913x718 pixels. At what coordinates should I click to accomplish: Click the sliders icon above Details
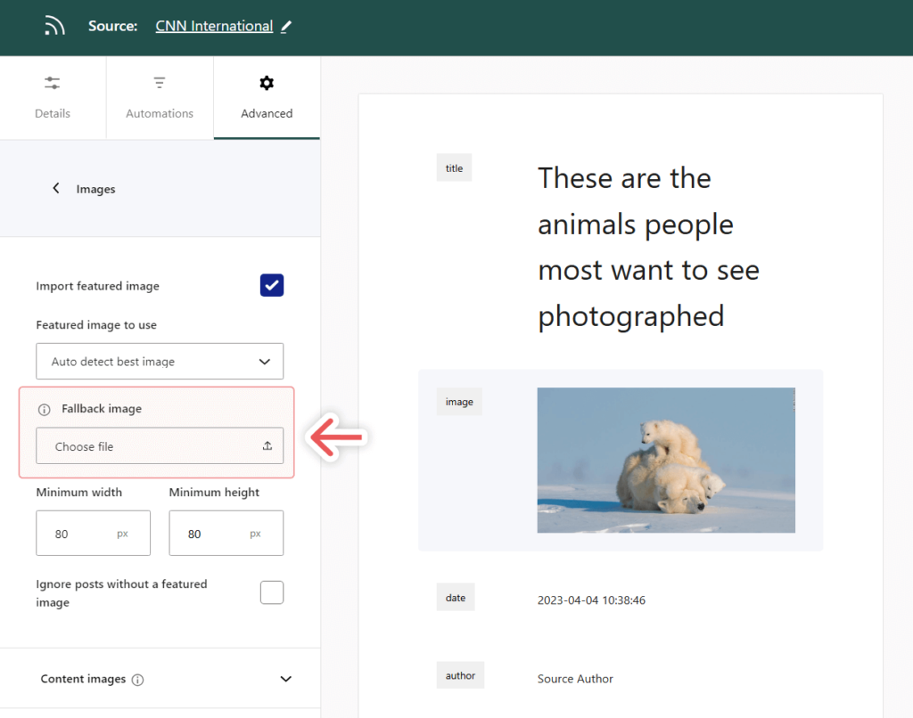(52, 82)
